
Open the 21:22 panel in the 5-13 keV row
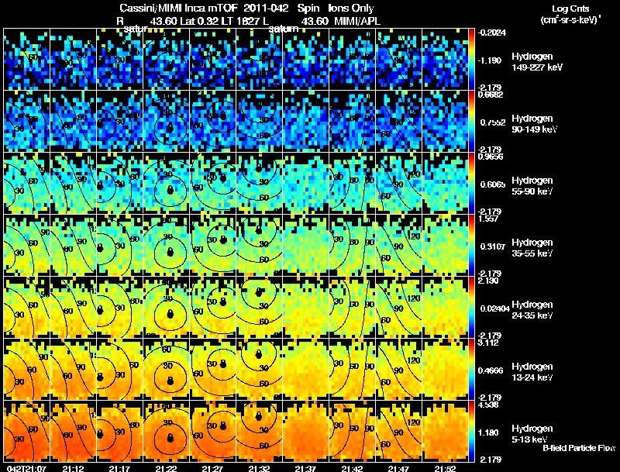point(167,431)
